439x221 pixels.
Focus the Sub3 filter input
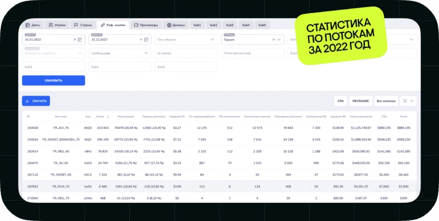(x=54, y=67)
